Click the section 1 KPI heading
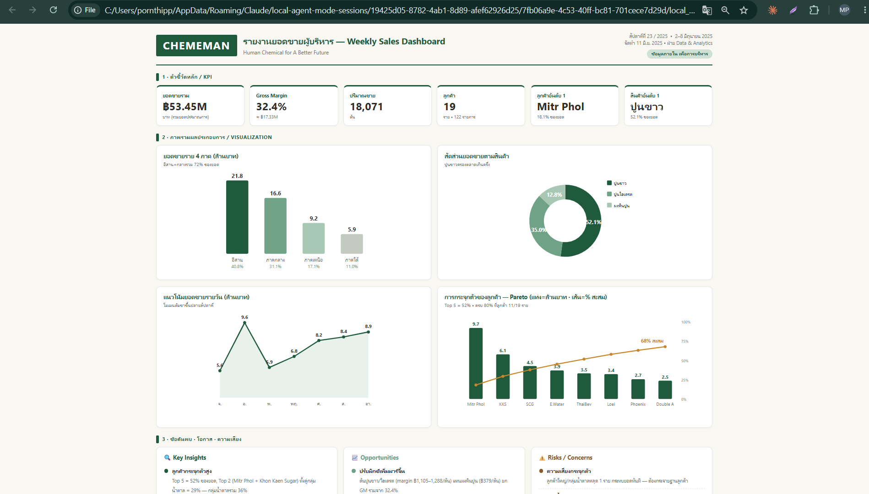869x494 pixels. 187,77
